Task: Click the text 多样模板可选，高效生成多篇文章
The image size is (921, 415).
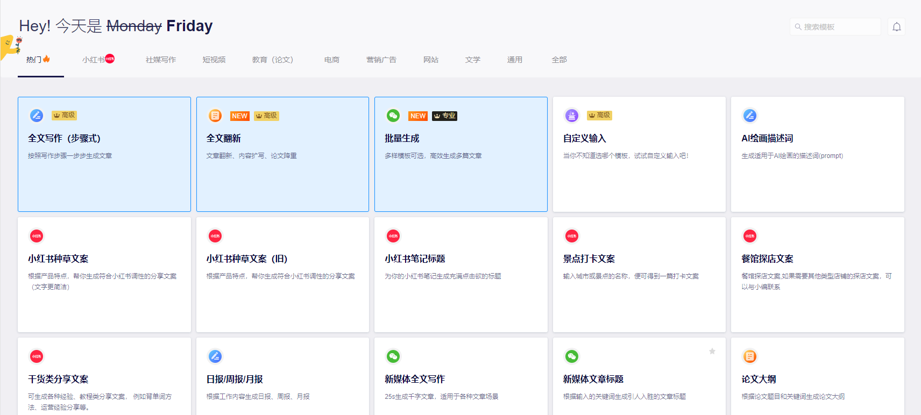Action: (x=433, y=156)
